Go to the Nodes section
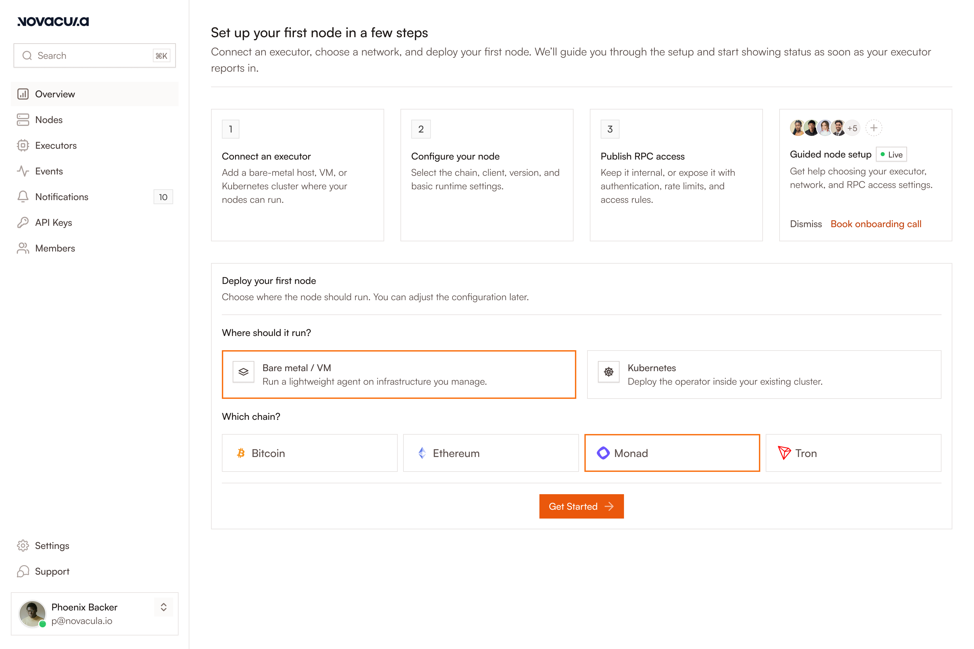This screenshot has width=974, height=649. [94, 120]
